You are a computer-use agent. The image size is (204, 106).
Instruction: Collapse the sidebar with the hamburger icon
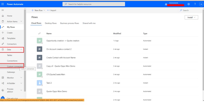point(3,10)
